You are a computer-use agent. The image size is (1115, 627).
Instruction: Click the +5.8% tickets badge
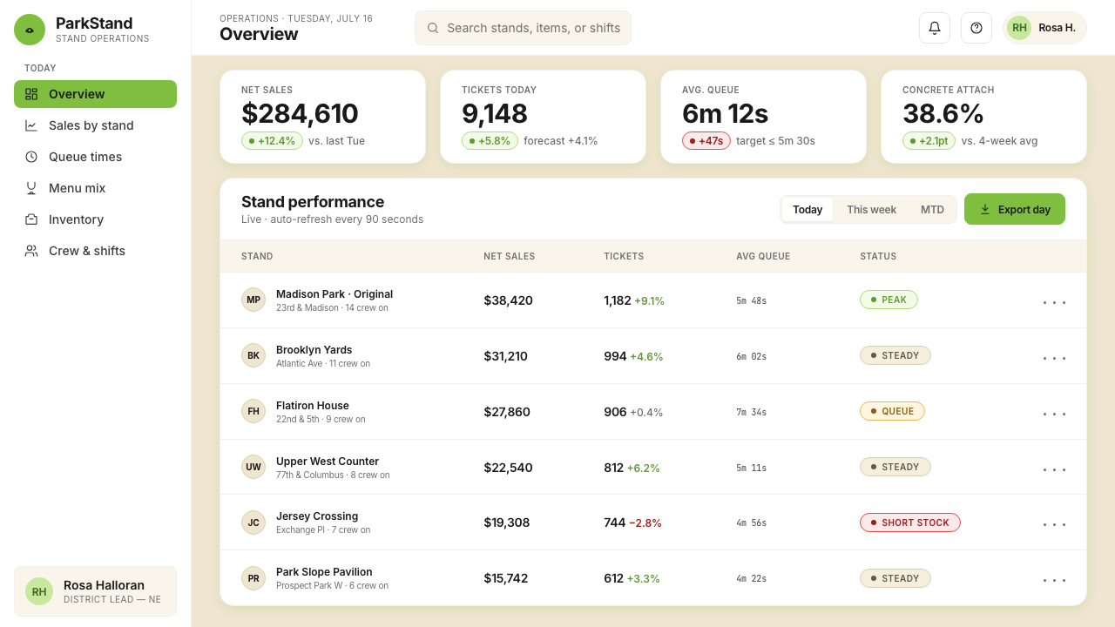click(x=490, y=140)
